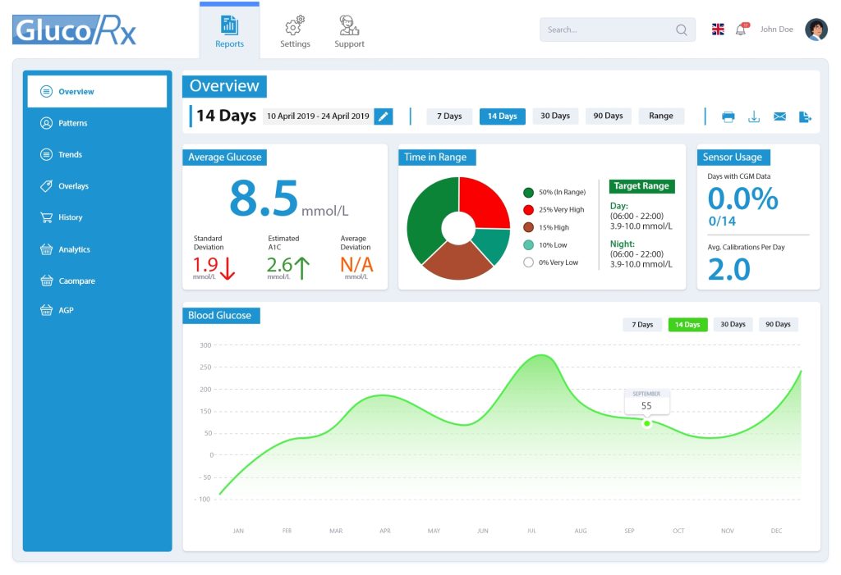Click the 2.0 calibrations per day value
This screenshot has width=841, height=575.
[729, 270]
